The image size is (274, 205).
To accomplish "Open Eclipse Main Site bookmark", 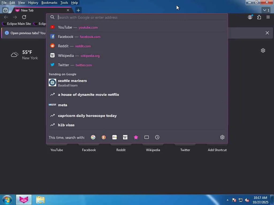I will click(x=17, y=24).
